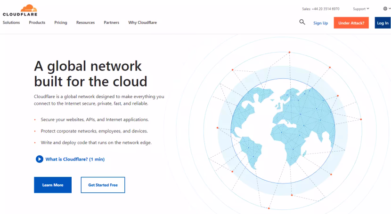Click the Sales phone number text
Screen dimensions: 391x214
(x=321, y=9)
